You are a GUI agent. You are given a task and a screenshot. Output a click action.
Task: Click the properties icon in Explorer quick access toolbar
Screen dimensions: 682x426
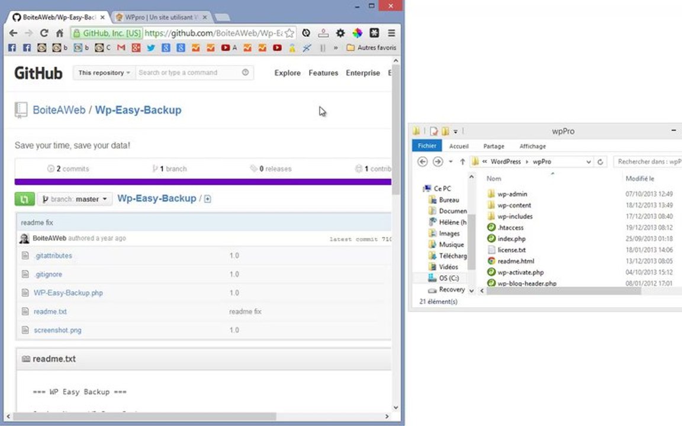pos(433,131)
